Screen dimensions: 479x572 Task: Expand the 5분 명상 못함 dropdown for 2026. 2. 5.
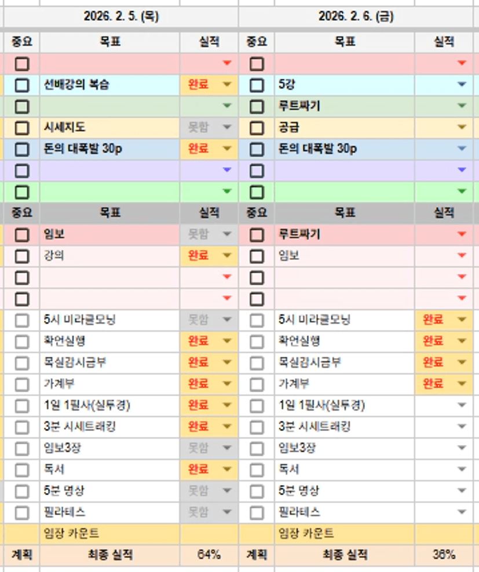tap(227, 491)
